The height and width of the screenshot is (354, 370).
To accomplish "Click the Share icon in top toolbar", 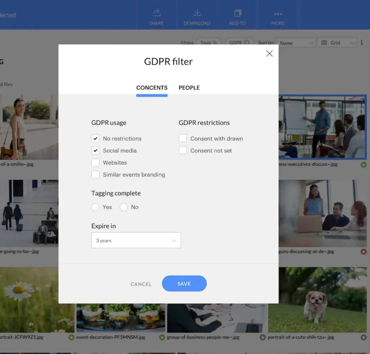I will (x=157, y=13).
